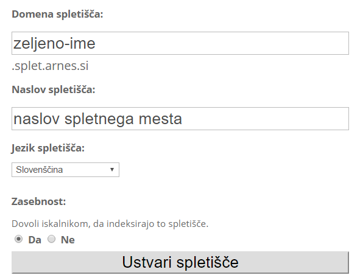Select the Da radio button
Image resolution: width=360 pixels, height=275 pixels.
pos(19,239)
